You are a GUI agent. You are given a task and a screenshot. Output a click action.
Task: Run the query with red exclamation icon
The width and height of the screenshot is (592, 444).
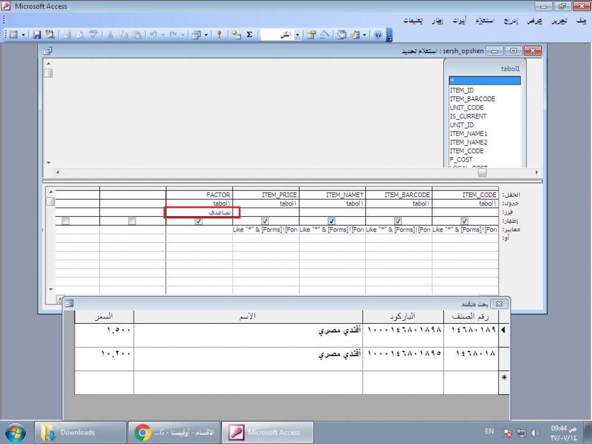[x=219, y=35]
